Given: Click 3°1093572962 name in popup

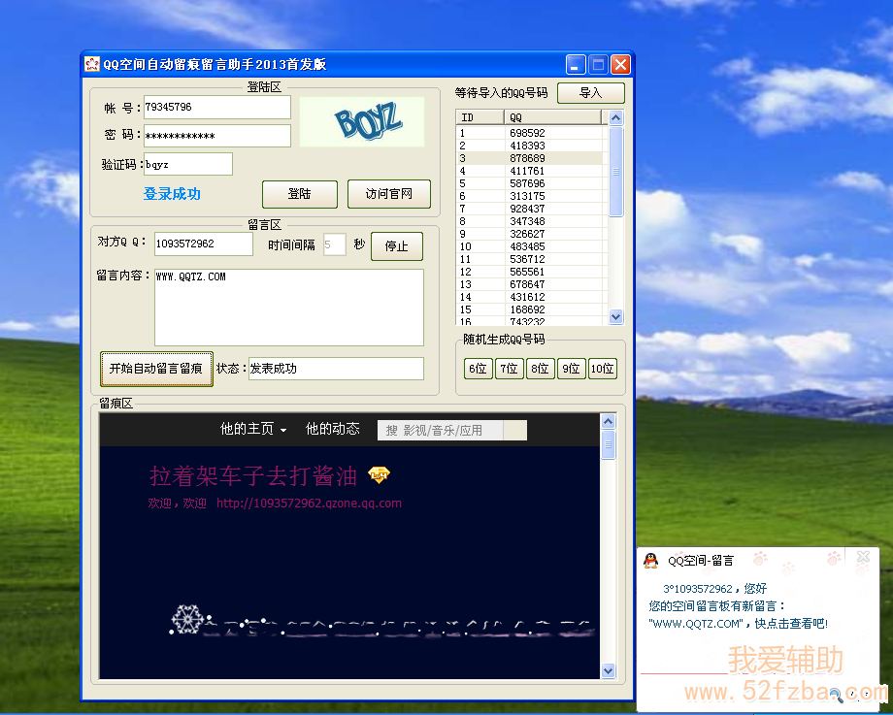Looking at the screenshot, I should pyautogui.click(x=698, y=589).
